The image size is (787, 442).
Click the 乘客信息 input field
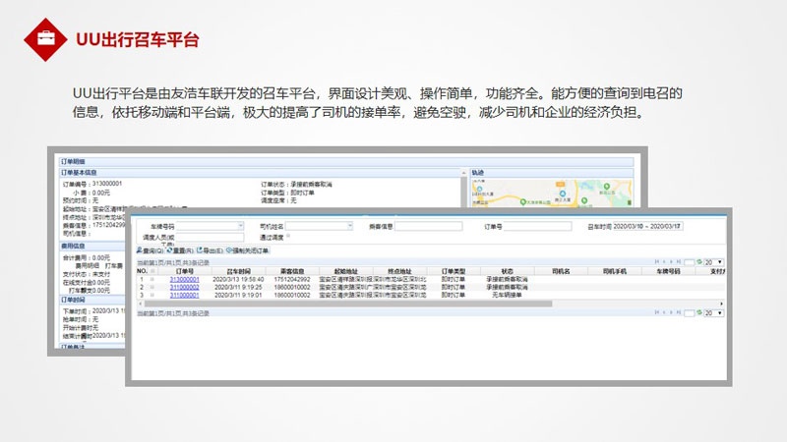pos(429,226)
